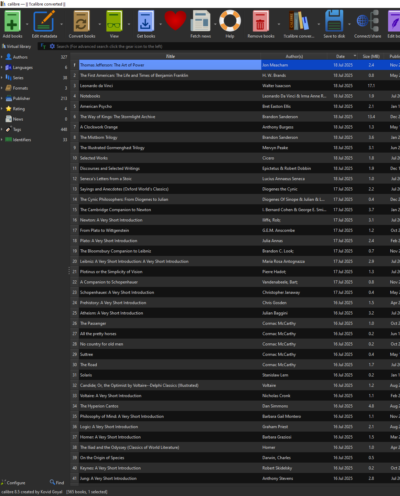Open the Convert books dropdown arrow
400x496 pixels.
coord(100,24)
